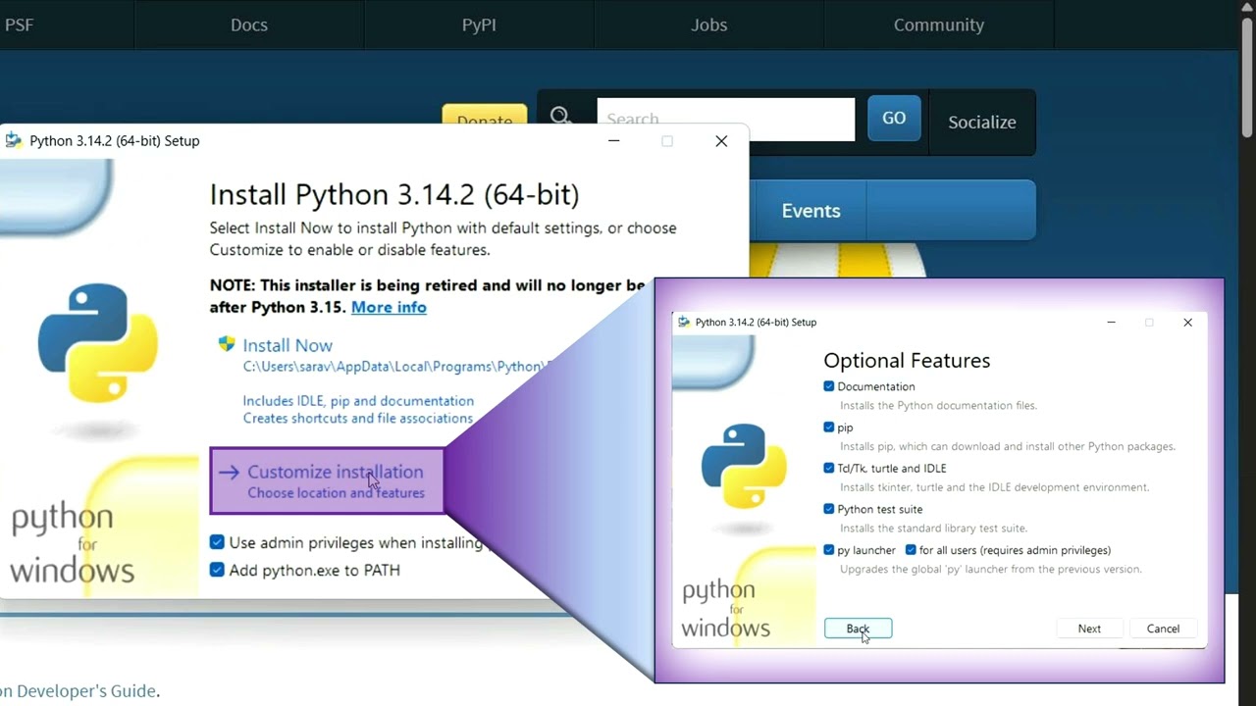Click "Includes IDLE, pip and documentation" text

tap(358, 401)
